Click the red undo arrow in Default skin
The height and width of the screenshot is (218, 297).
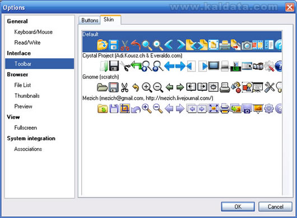coord(136,45)
